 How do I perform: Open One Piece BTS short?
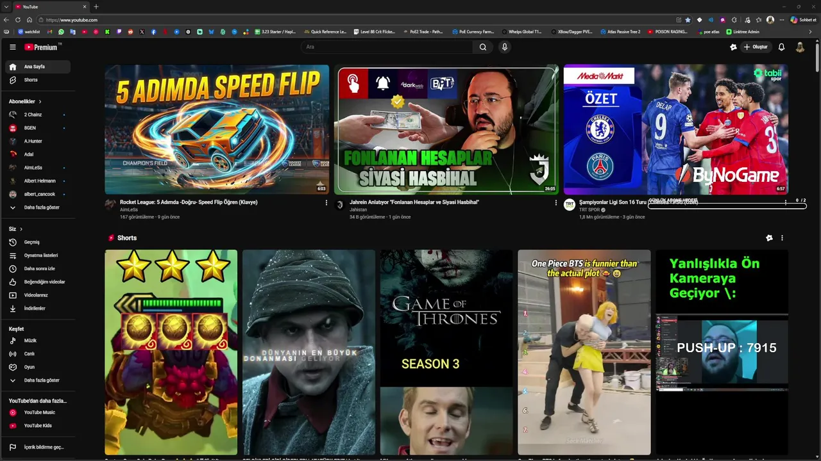(x=584, y=352)
